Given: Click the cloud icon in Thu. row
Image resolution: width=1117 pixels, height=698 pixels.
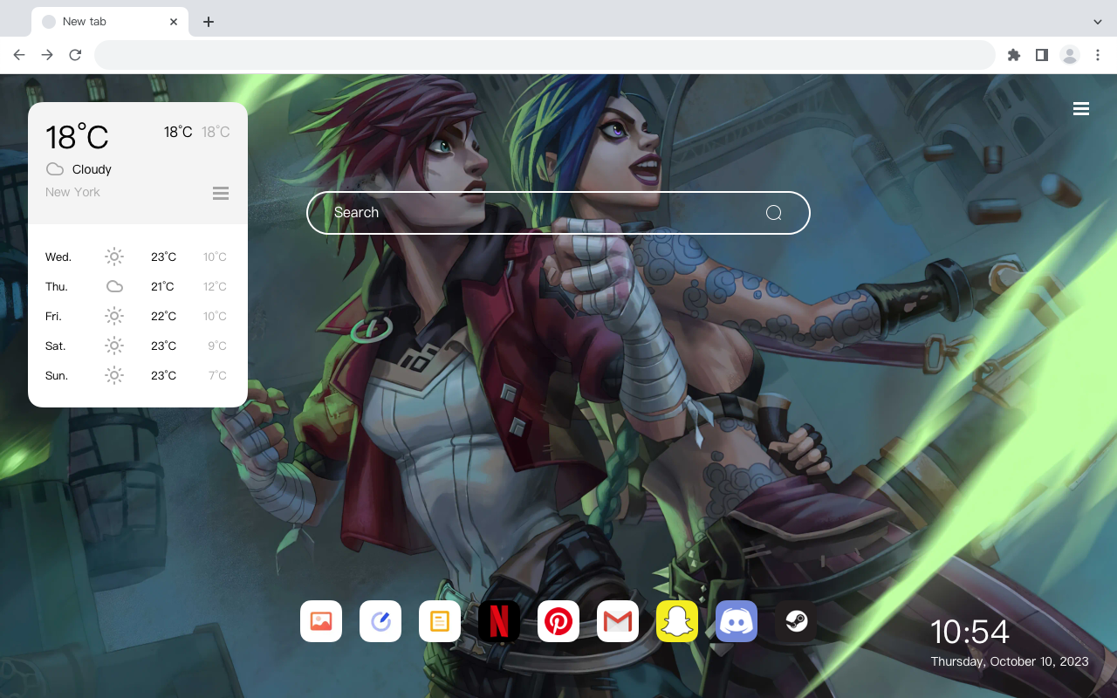Looking at the screenshot, I should [114, 286].
